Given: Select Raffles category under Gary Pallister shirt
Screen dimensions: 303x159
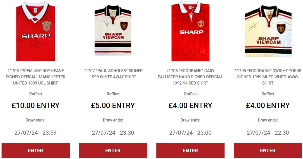Looking at the screenshot, I should click(190, 94).
